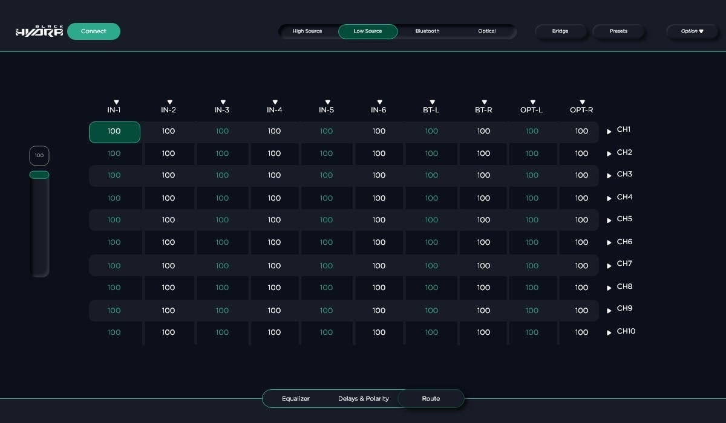Switch to the Equalizer tab
This screenshot has height=423, width=726.
[296, 399]
